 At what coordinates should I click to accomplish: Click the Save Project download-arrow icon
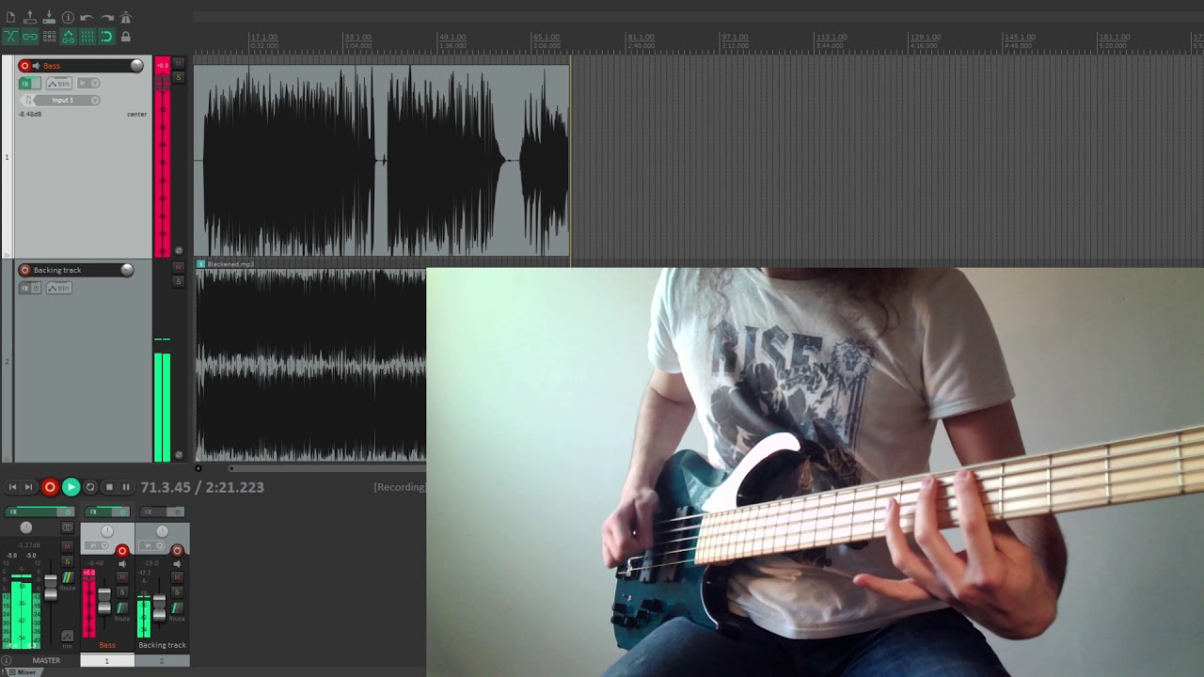[49, 17]
